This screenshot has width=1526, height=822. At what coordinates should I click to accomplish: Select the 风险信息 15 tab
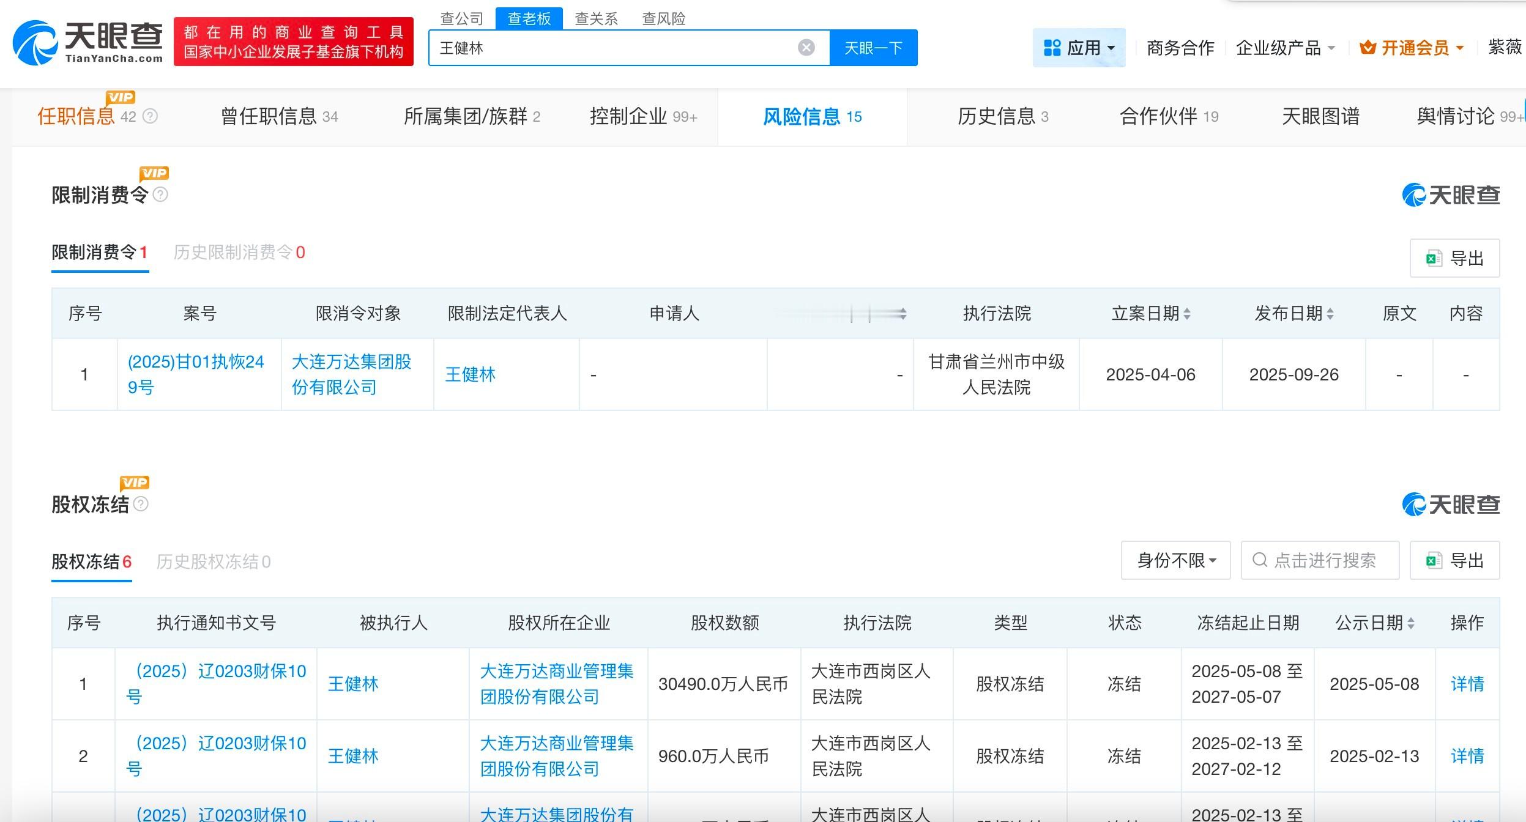(812, 116)
